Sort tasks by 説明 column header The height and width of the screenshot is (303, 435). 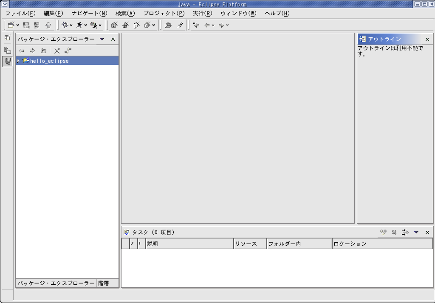pyautogui.click(x=189, y=244)
